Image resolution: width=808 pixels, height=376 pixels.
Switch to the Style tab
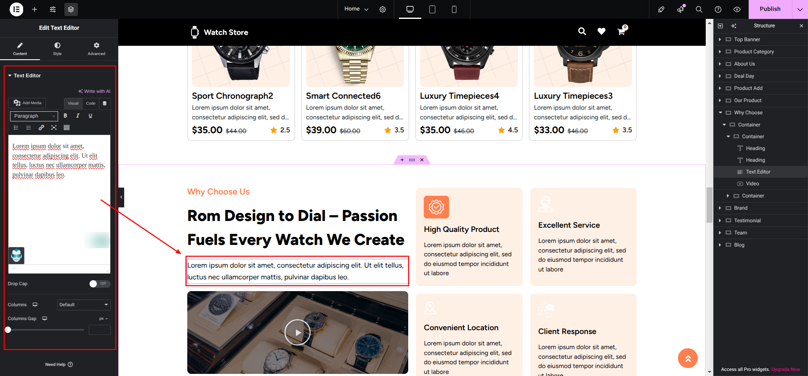tap(57, 49)
